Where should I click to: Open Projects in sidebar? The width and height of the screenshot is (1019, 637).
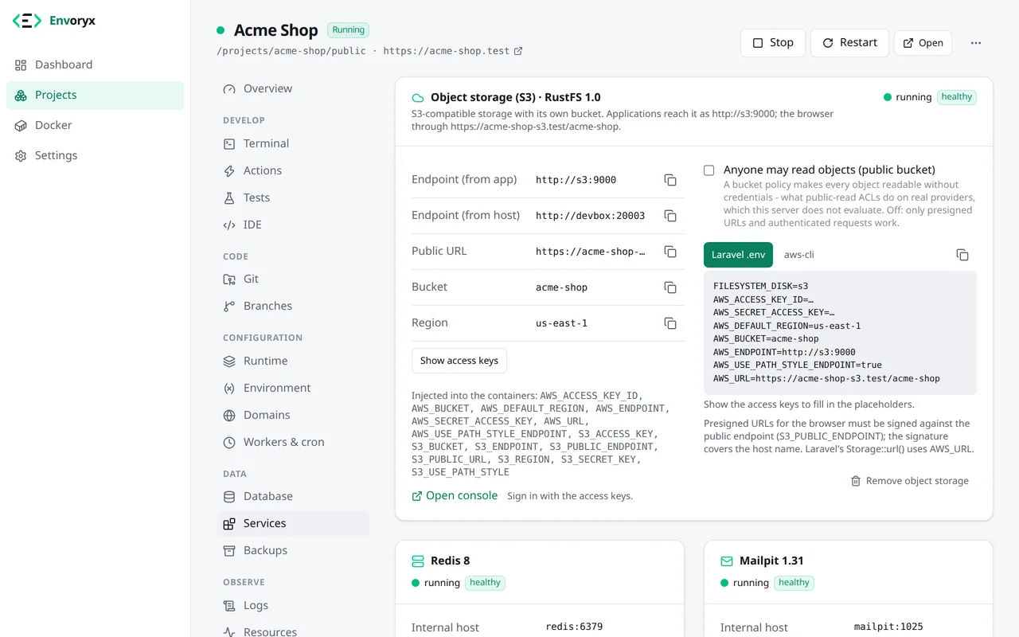95,95
